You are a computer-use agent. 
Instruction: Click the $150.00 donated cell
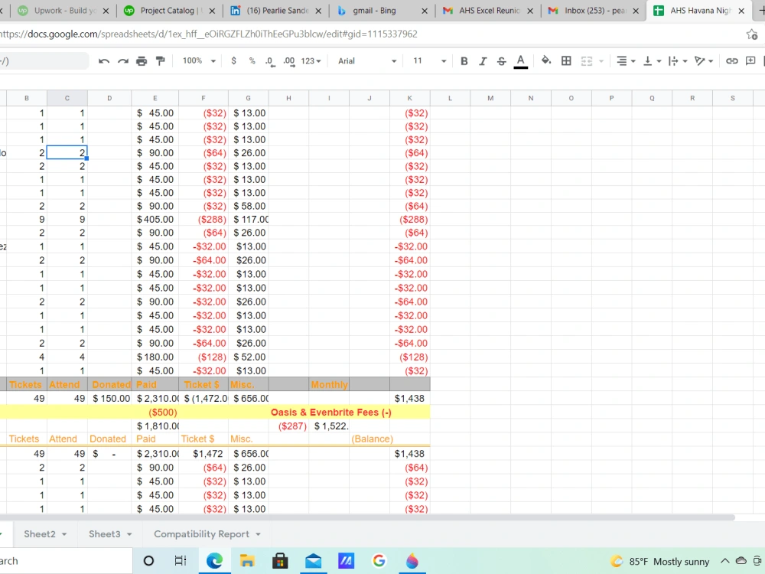pos(109,399)
